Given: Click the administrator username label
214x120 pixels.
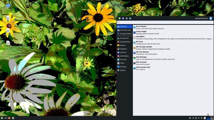Looking at the screenshot, I should click(201, 18).
